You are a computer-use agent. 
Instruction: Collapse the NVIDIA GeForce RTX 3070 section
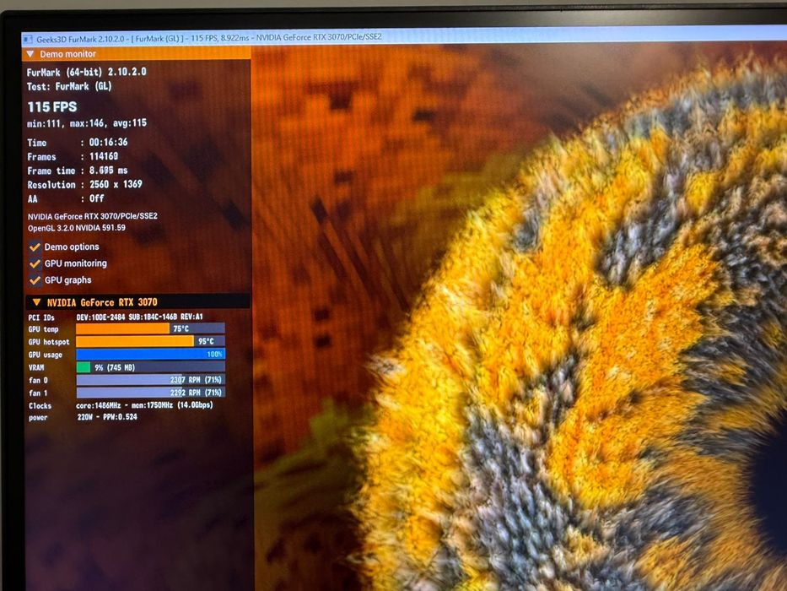[36, 302]
